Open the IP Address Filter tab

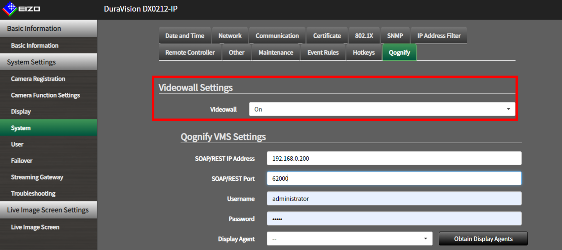click(x=439, y=36)
